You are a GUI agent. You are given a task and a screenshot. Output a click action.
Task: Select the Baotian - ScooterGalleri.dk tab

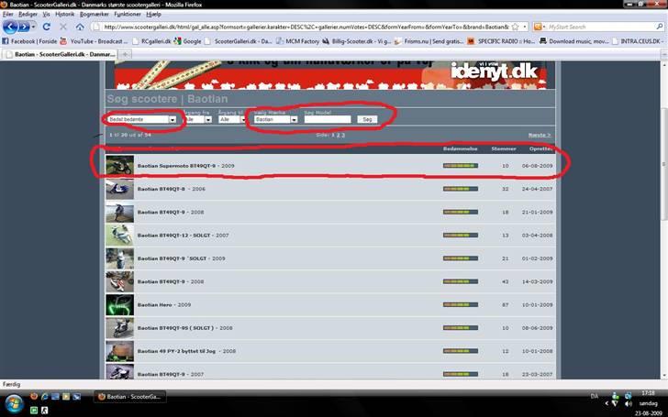60,54
